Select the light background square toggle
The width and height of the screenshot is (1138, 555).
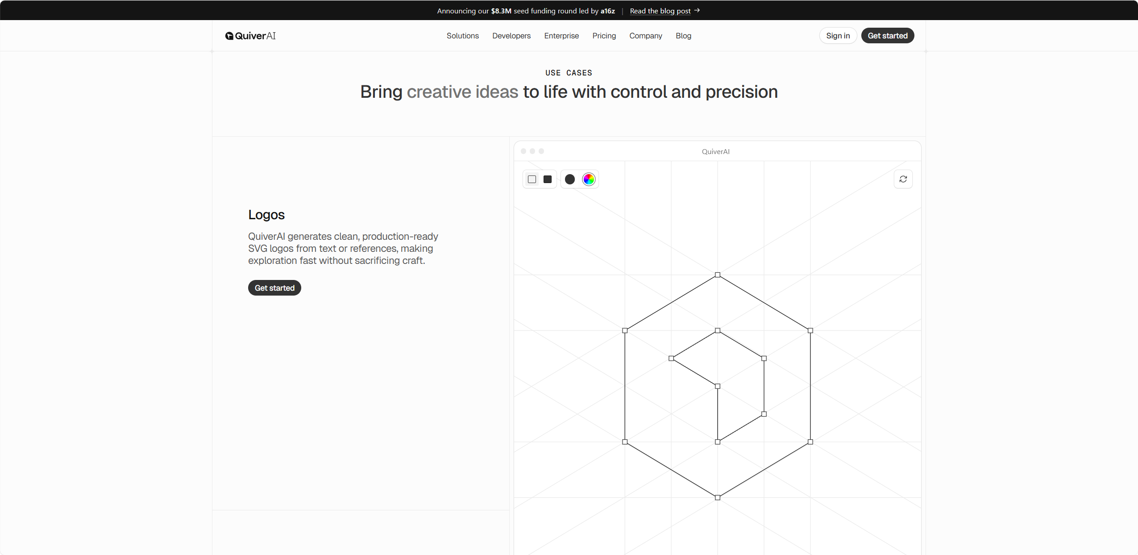pyautogui.click(x=532, y=179)
